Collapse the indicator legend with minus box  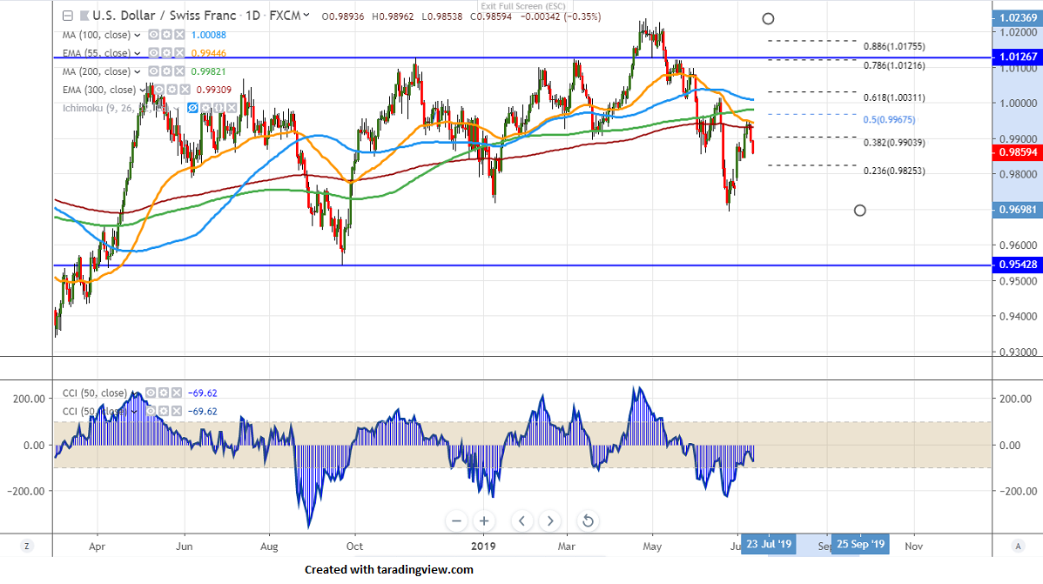[x=68, y=16]
